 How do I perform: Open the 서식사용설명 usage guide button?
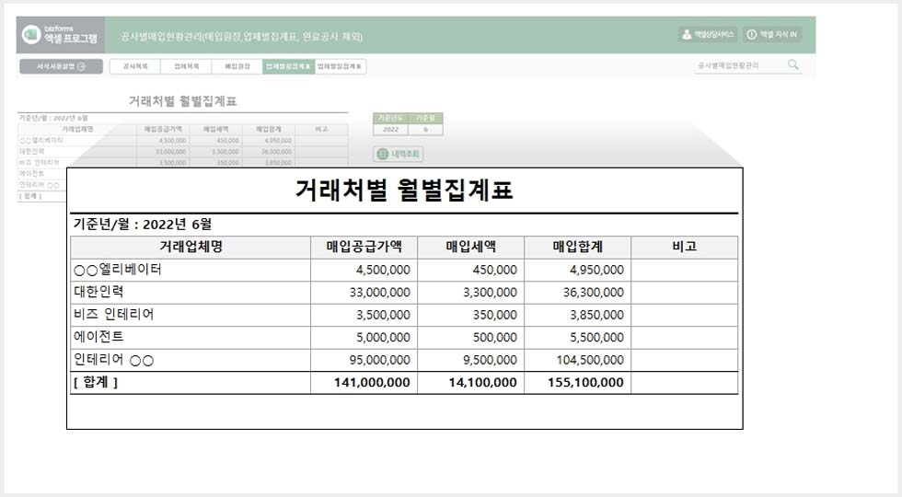coord(61,66)
